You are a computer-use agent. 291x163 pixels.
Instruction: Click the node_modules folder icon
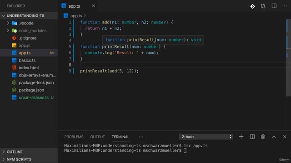point(14,31)
